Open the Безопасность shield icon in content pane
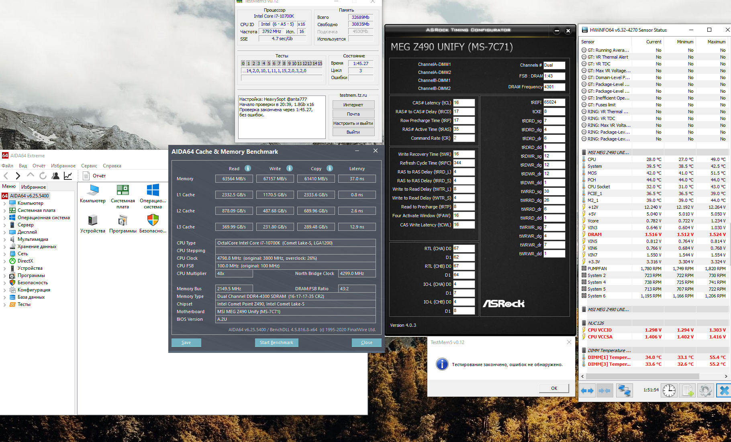This screenshot has width=731, height=442. [x=153, y=220]
